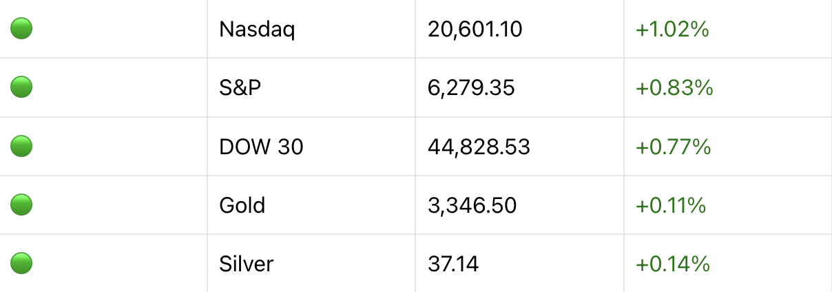Screen dimensions: 832x292
Task: Select the green circle next to Silver
Action: (22, 263)
